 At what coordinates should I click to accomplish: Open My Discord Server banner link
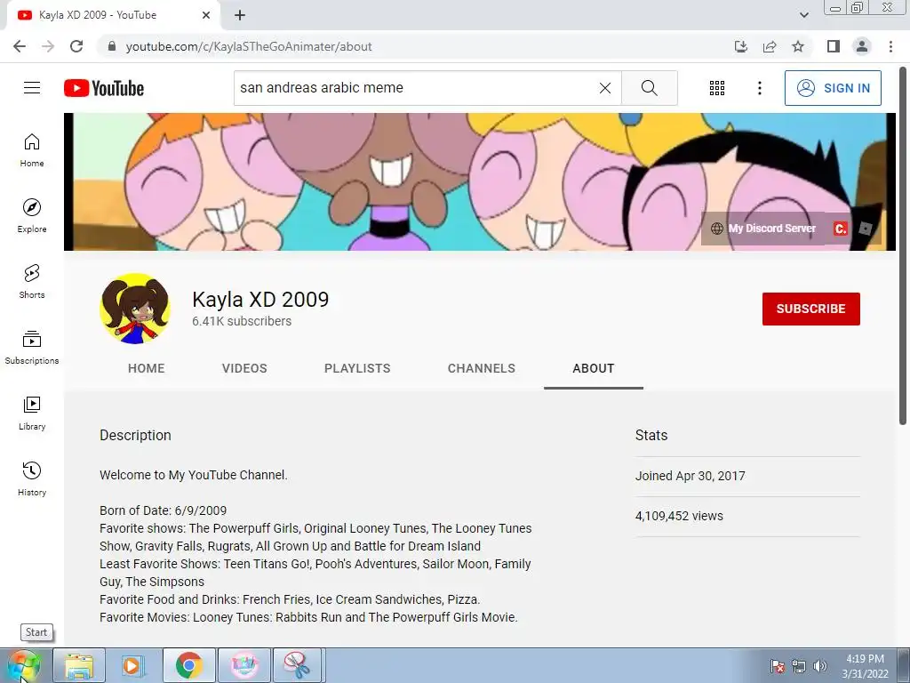765,229
